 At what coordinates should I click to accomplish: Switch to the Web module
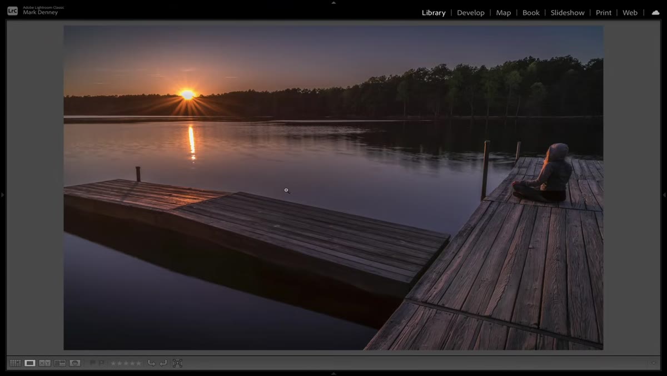630,13
